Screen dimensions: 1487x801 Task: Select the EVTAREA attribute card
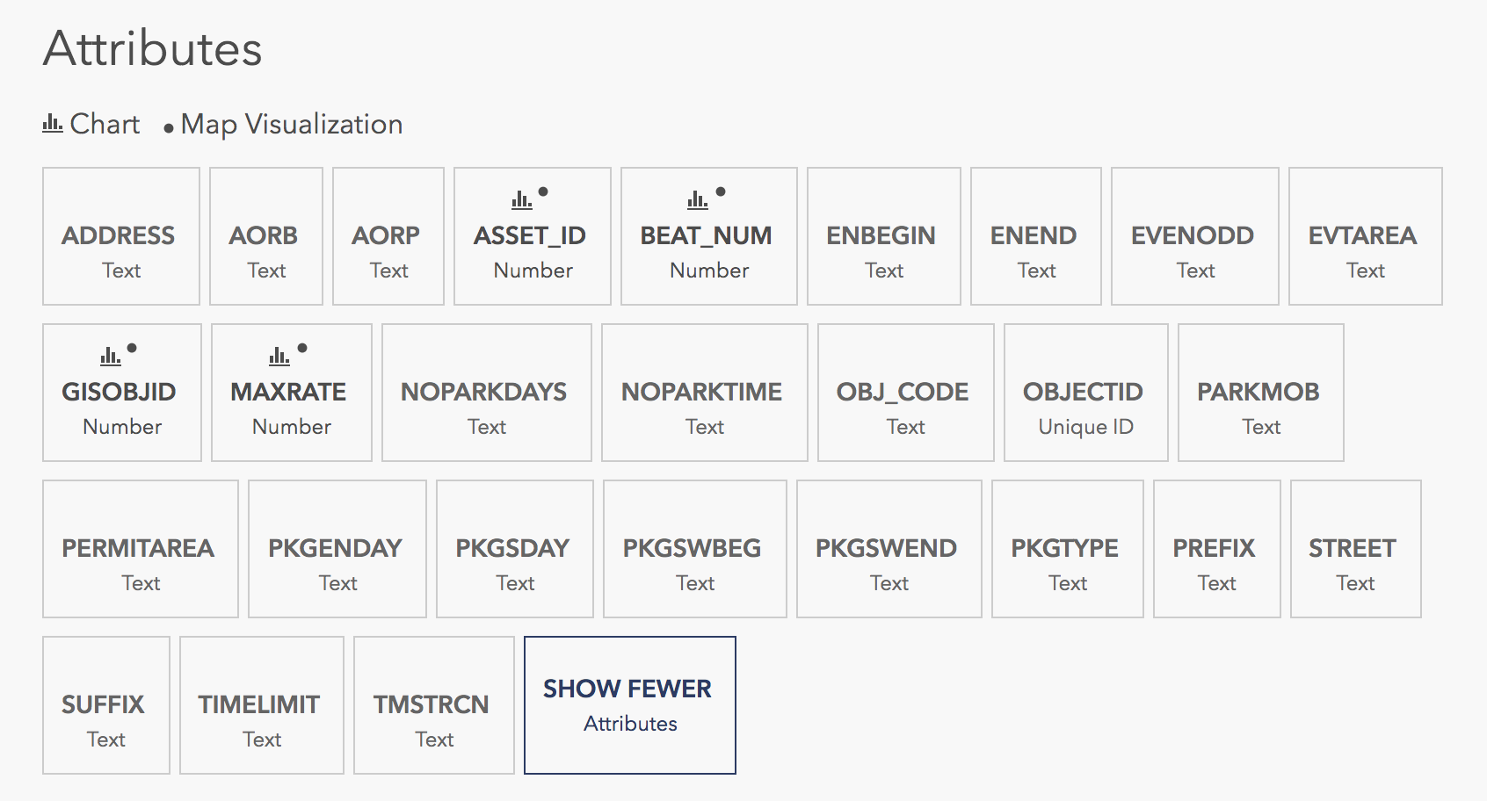(1365, 237)
